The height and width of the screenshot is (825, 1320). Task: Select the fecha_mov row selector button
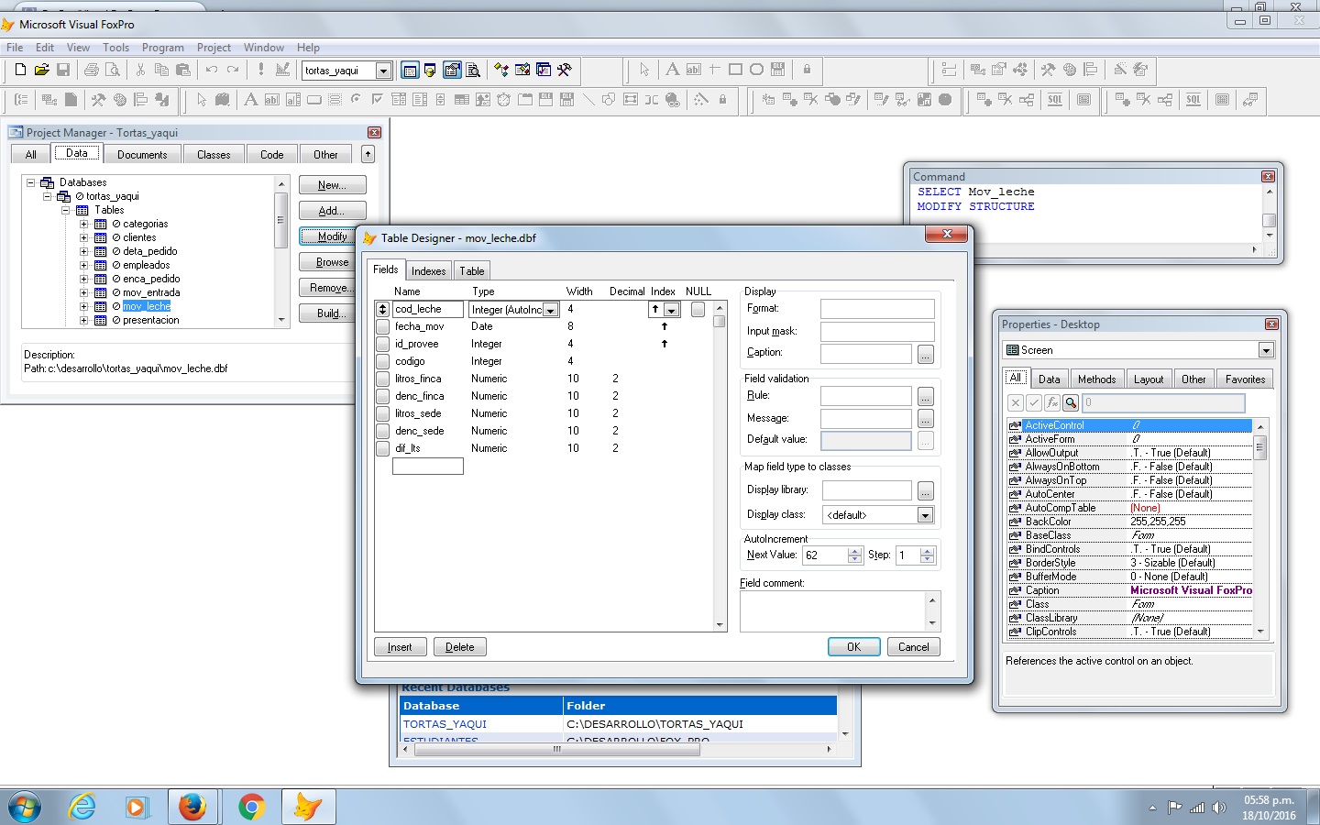coord(382,327)
